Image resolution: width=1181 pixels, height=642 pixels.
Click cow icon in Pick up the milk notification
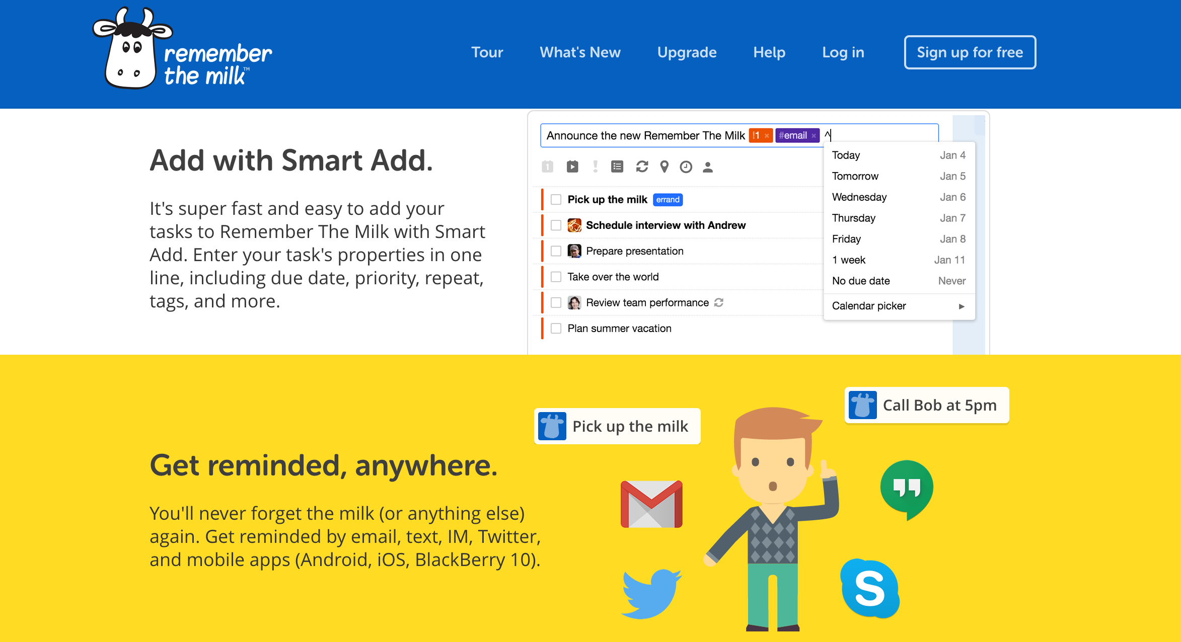pyautogui.click(x=552, y=426)
